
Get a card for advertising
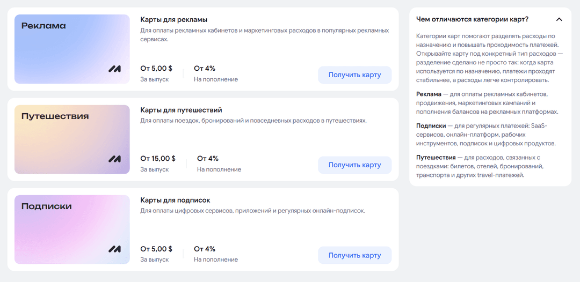[355, 75]
